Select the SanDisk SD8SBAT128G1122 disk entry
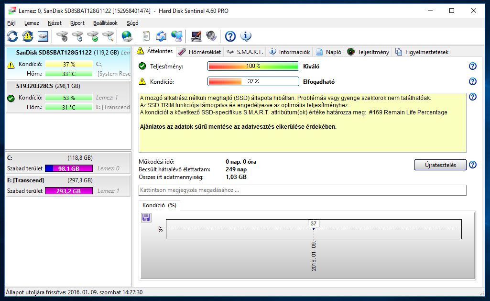Viewport: 490px width, 301px height. click(x=68, y=64)
